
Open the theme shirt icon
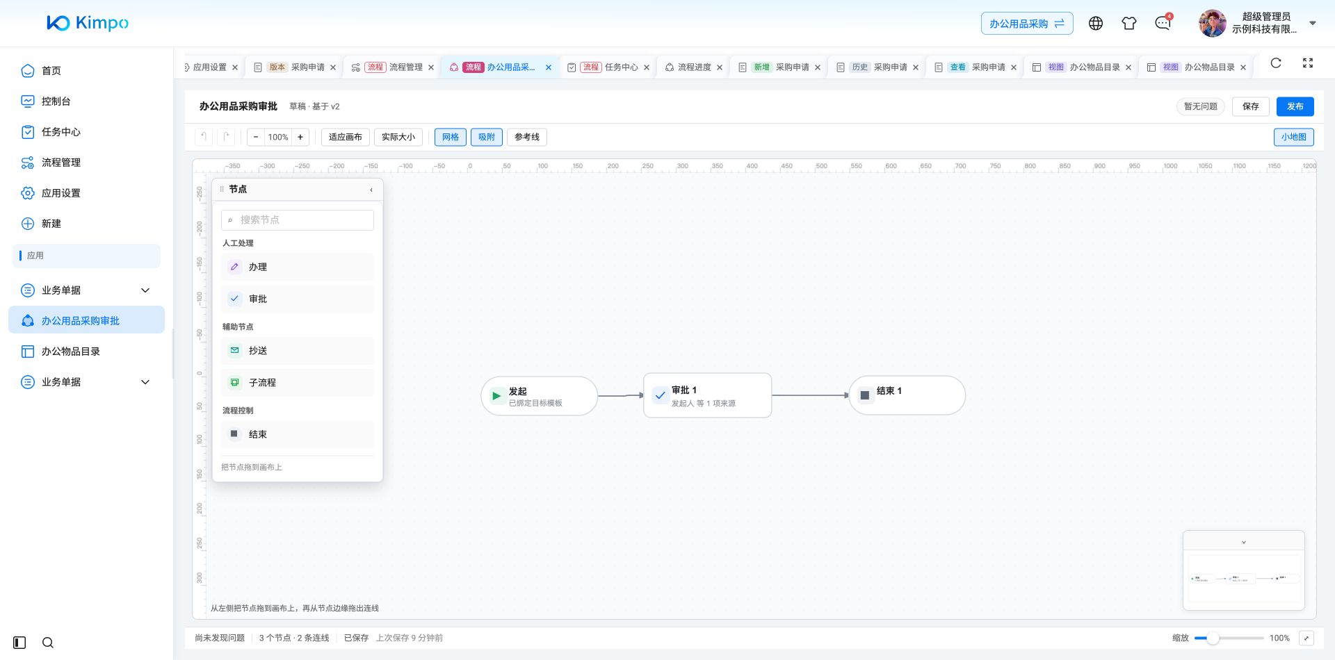pos(1129,24)
